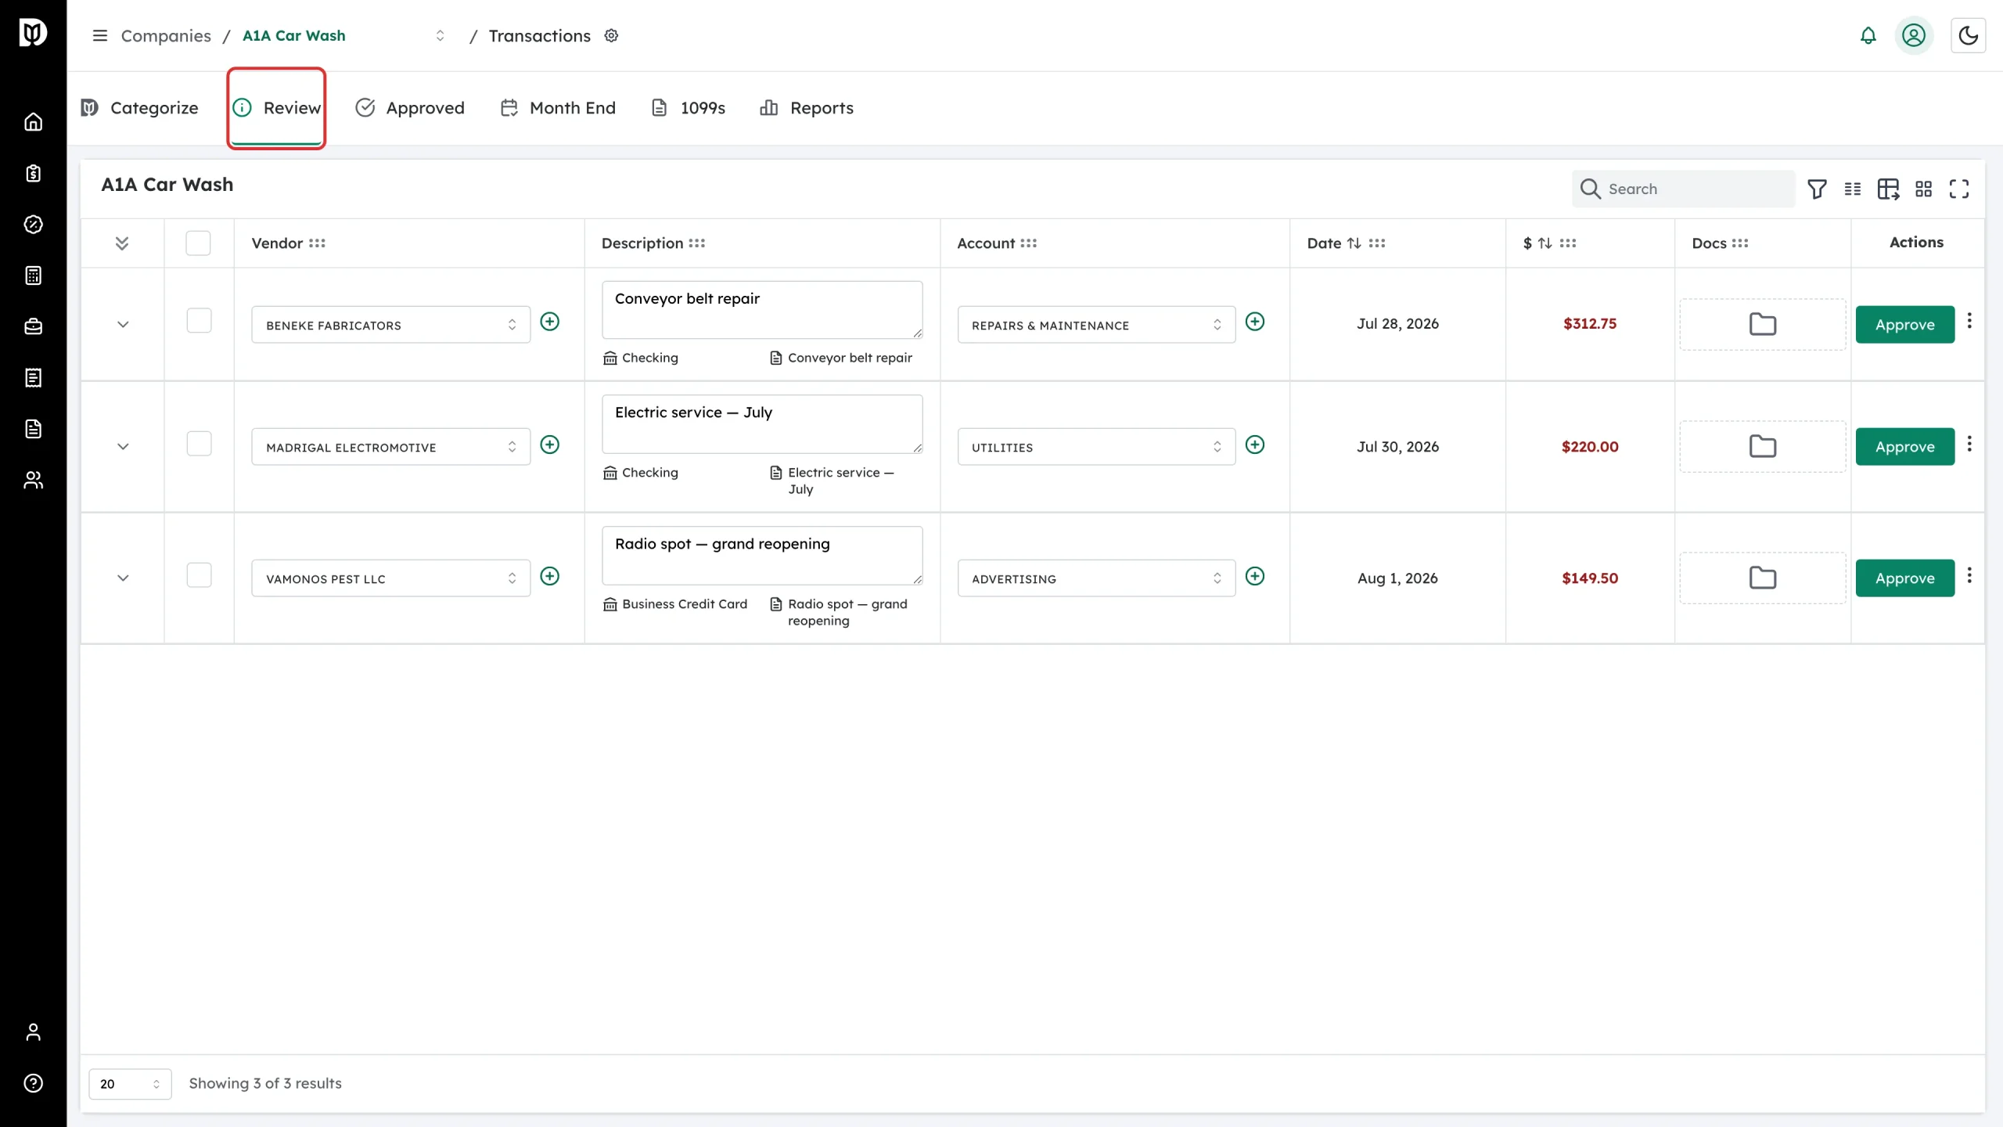Toggle the select-all header checkbox
This screenshot has width=2003, height=1127.
tap(198, 243)
